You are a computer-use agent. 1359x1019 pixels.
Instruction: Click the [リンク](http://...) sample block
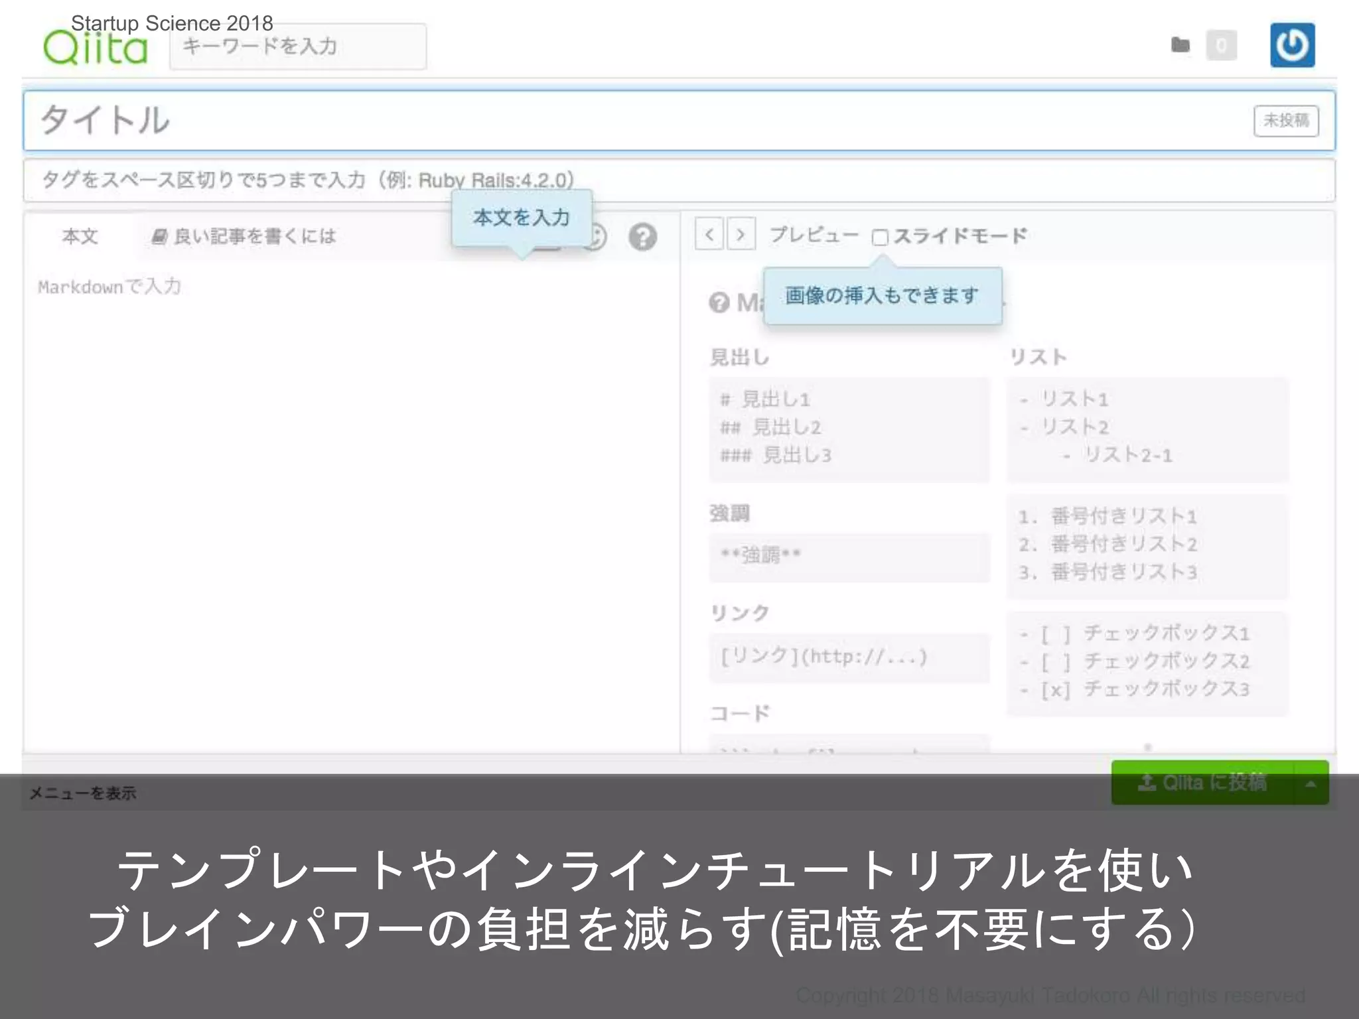point(849,657)
